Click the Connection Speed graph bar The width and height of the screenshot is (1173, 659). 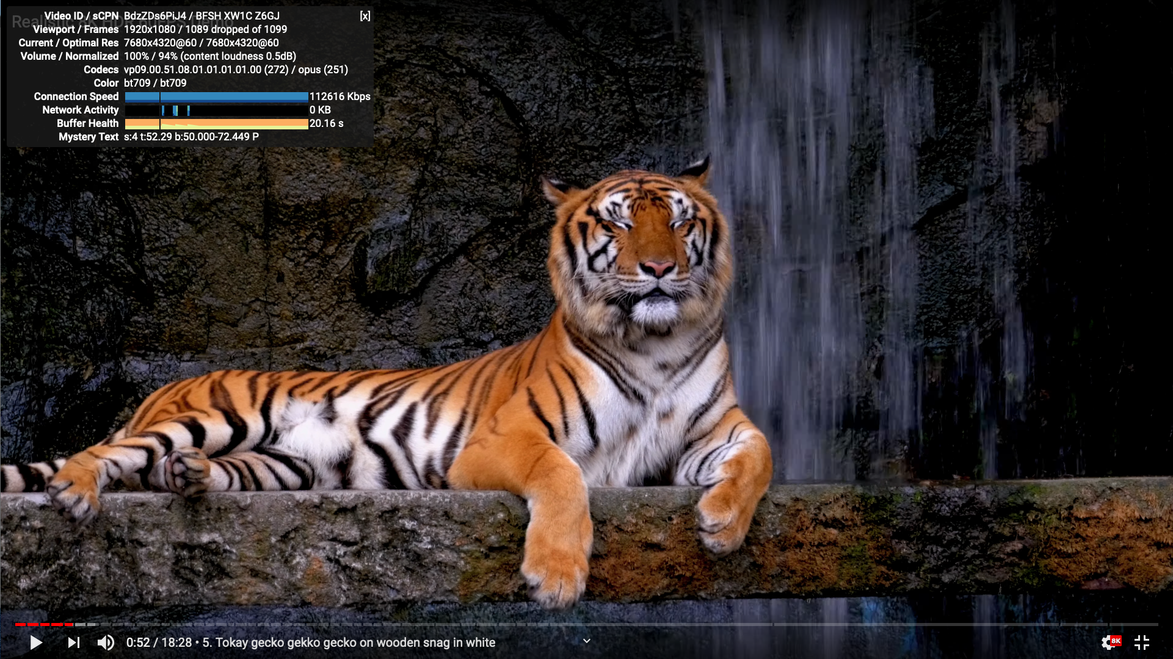coord(216,96)
